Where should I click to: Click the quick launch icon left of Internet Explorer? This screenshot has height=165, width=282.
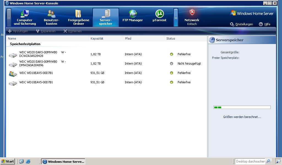[x=21, y=161]
